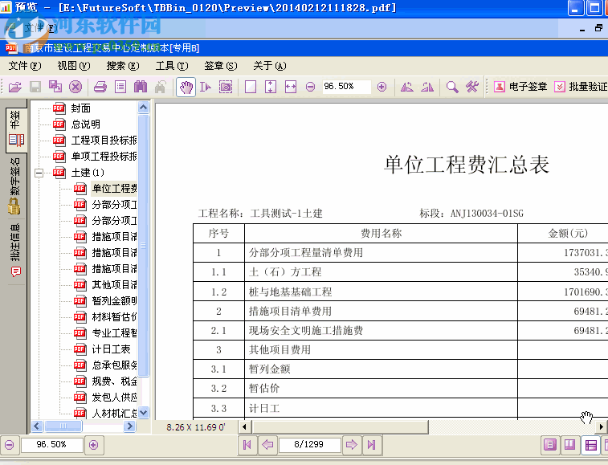This screenshot has width=608, height=465.
Task: Click the fit page width icon
Action: pyautogui.click(x=291, y=87)
